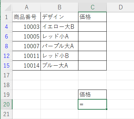Click cell containing イエロー大B
This screenshot has width=134, height=119.
click(59, 27)
